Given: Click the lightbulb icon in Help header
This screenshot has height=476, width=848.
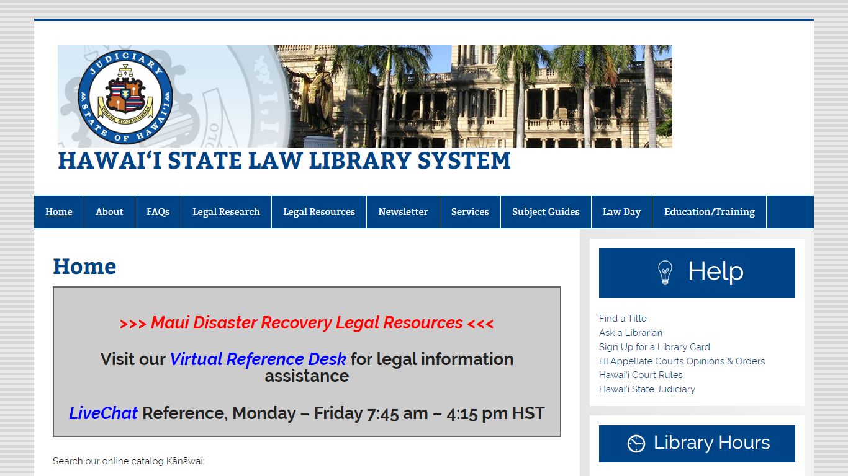Looking at the screenshot, I should pyautogui.click(x=665, y=272).
